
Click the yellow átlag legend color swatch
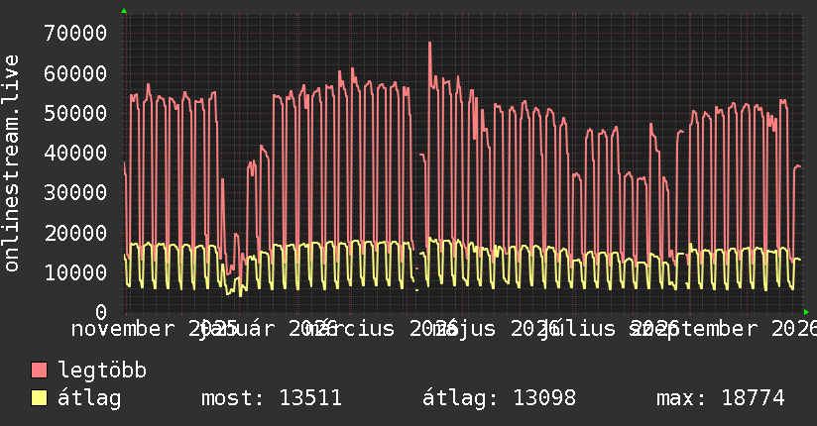(39, 398)
